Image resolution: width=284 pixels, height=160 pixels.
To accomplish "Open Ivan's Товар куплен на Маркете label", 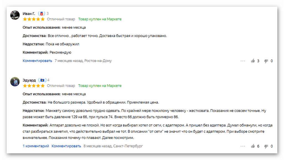I will (100, 19).
